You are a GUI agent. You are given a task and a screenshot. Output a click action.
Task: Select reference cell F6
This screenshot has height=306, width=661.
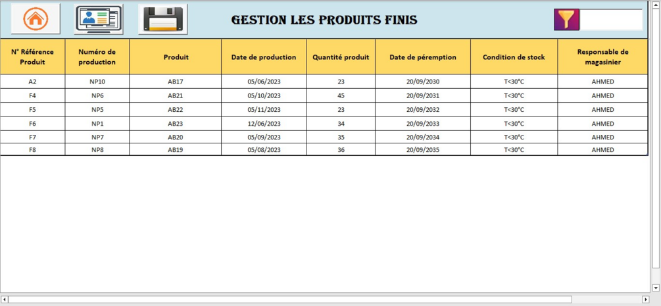coord(32,124)
